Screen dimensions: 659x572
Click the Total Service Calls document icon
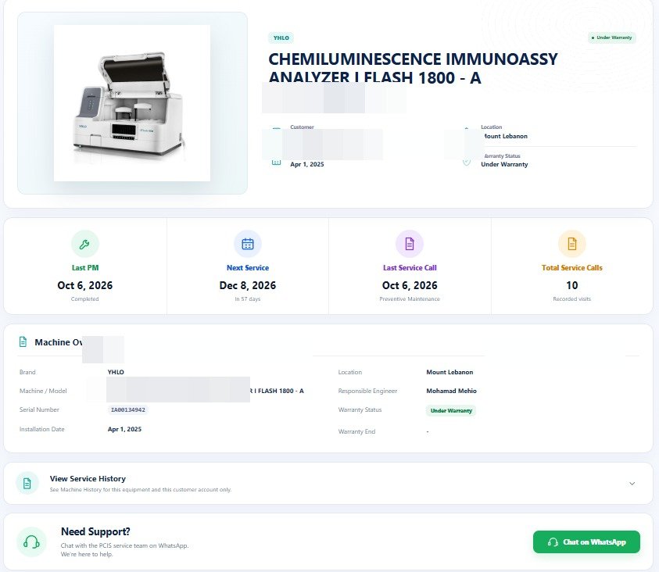click(x=572, y=244)
